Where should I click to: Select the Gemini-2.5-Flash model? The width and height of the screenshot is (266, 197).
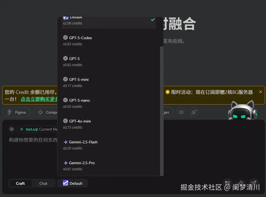point(109,145)
